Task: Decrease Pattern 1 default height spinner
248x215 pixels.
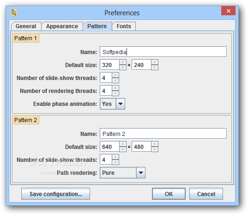Action: click(155, 68)
